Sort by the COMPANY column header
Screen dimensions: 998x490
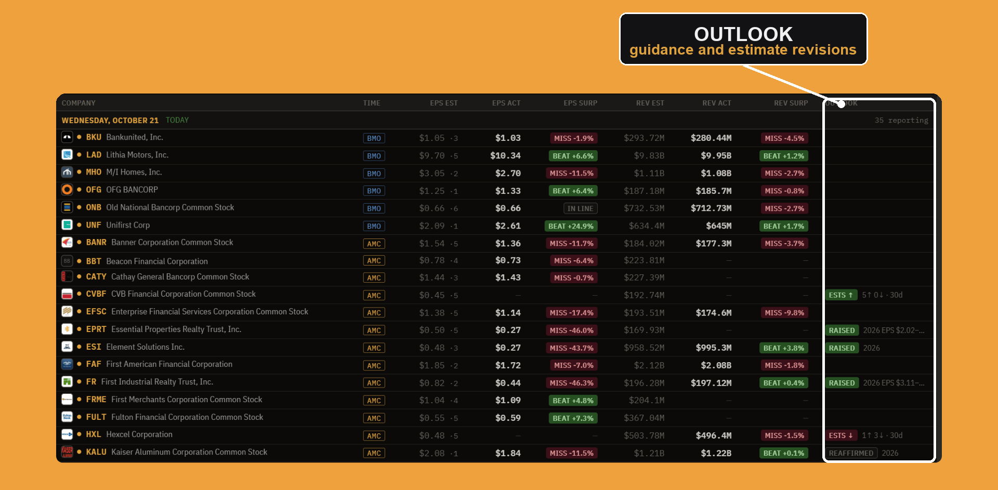78,103
